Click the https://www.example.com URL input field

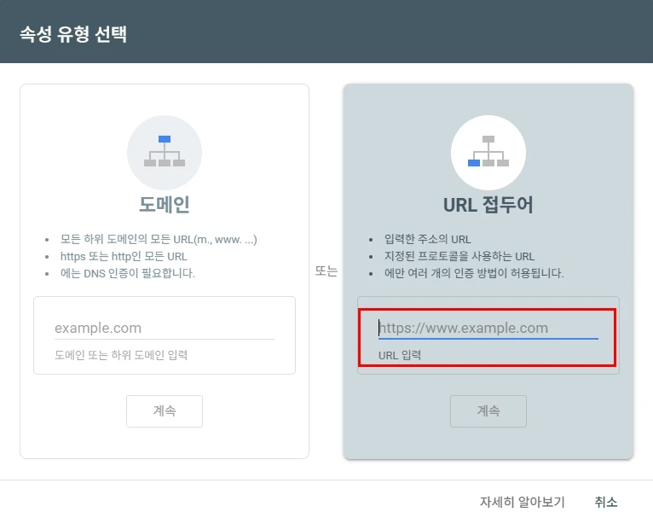click(488, 328)
